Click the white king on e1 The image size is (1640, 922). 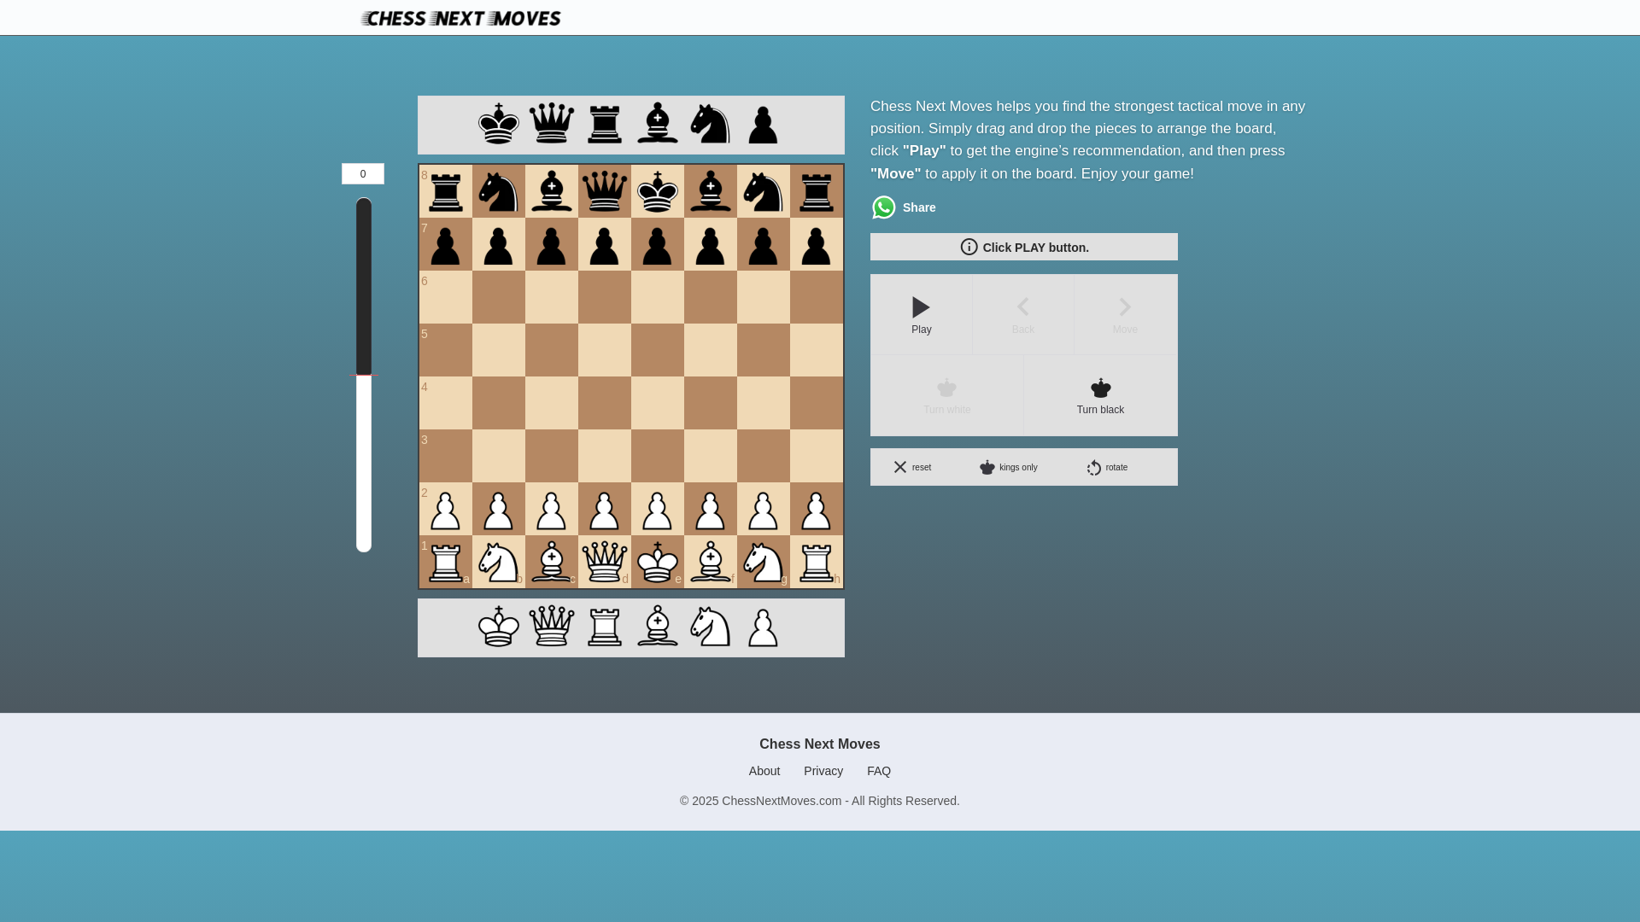[x=658, y=562]
